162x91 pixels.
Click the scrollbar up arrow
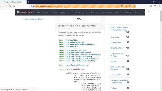pyautogui.click(x=161, y=10)
